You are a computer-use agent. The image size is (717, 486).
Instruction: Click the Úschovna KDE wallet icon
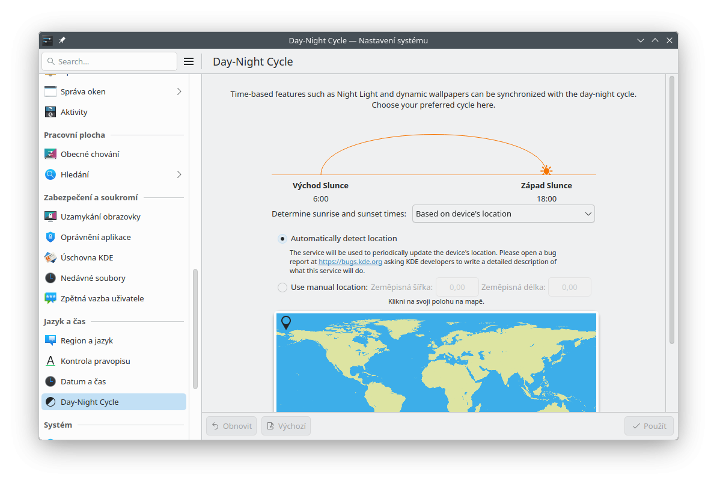click(x=50, y=257)
